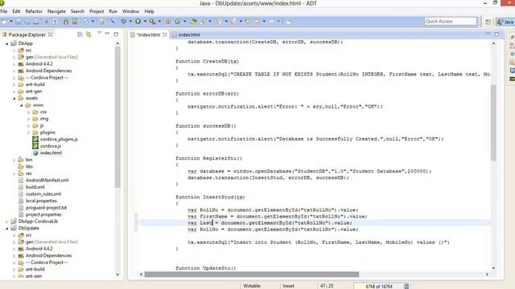The image size is (515, 289).
Task: Expand the DbApp-CordovaLib project
Action: [7, 222]
